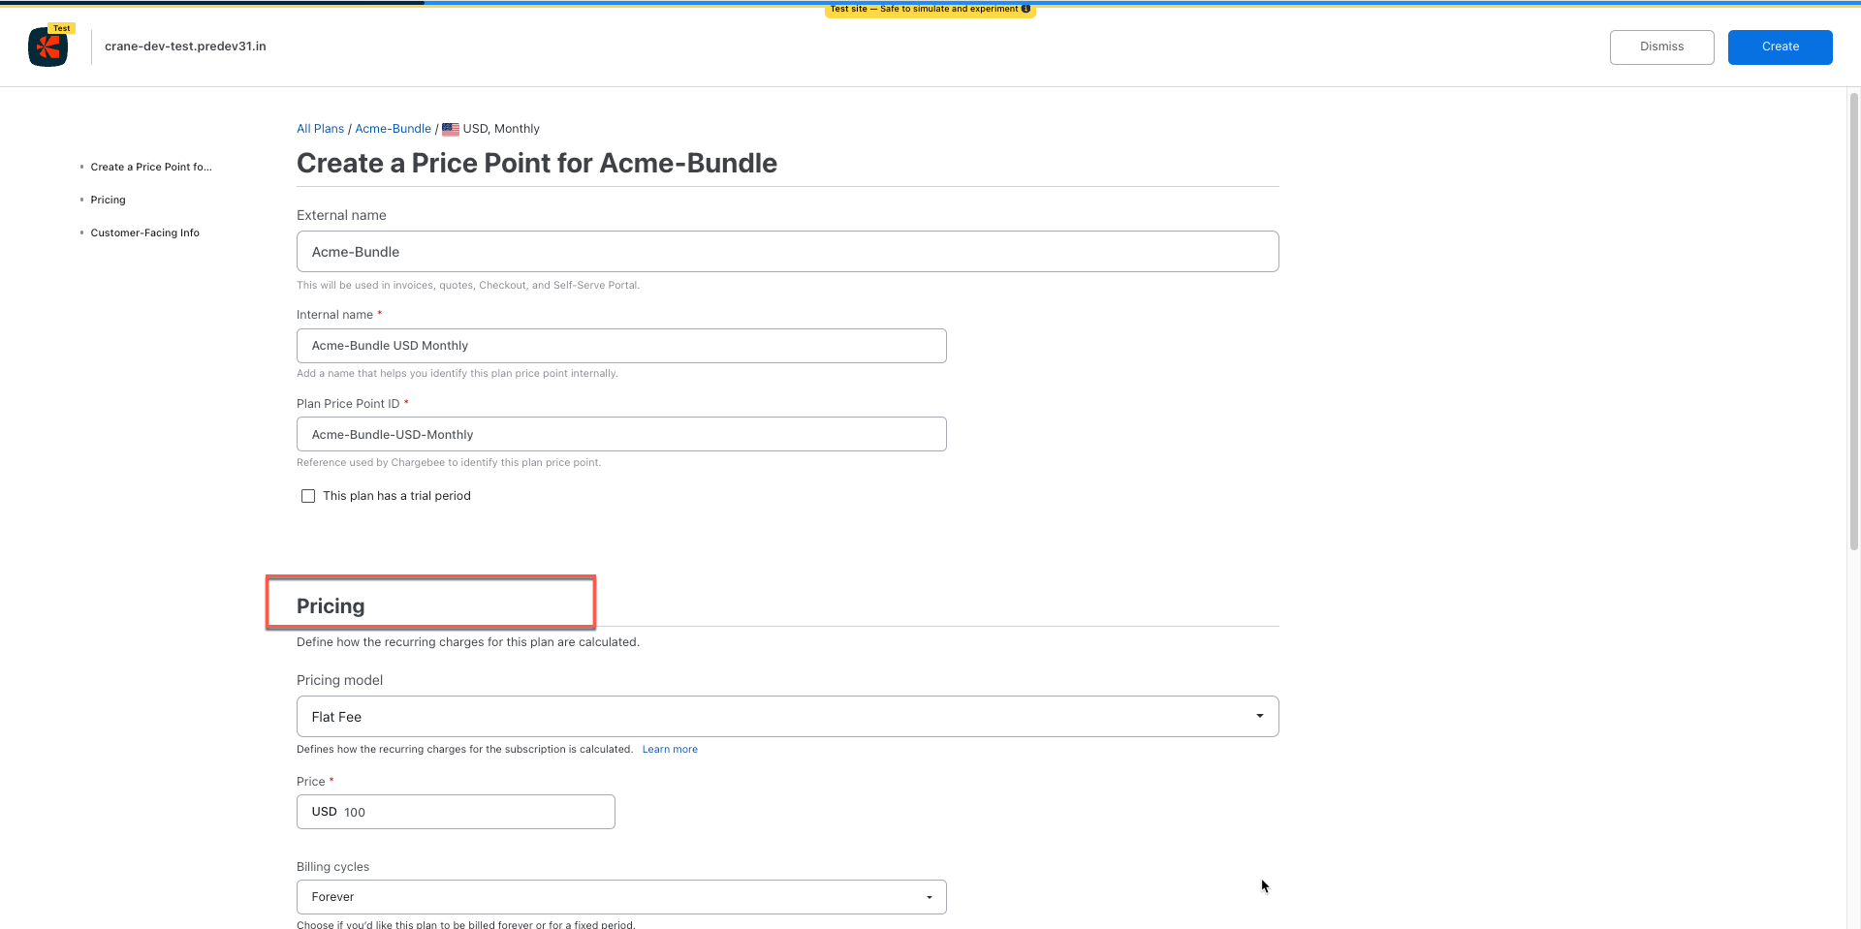Click the page vertical scrollbar

coord(1853,320)
